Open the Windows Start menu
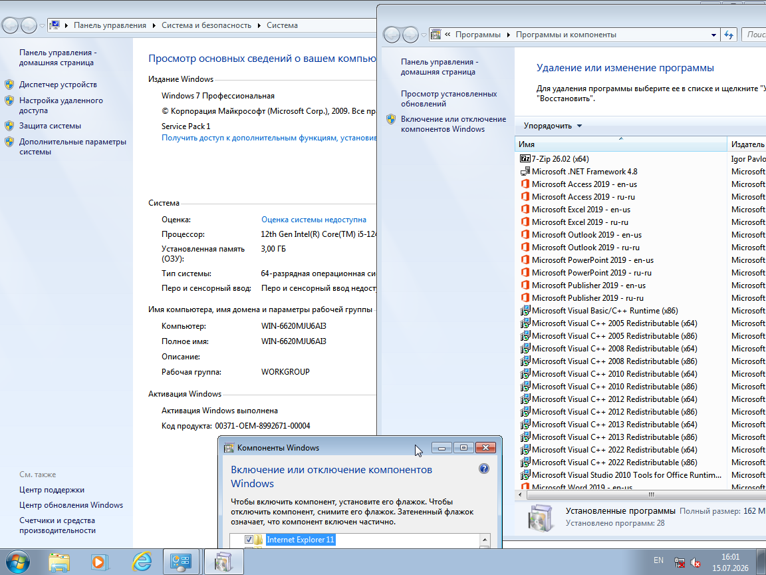The image size is (766, 575). point(17,562)
